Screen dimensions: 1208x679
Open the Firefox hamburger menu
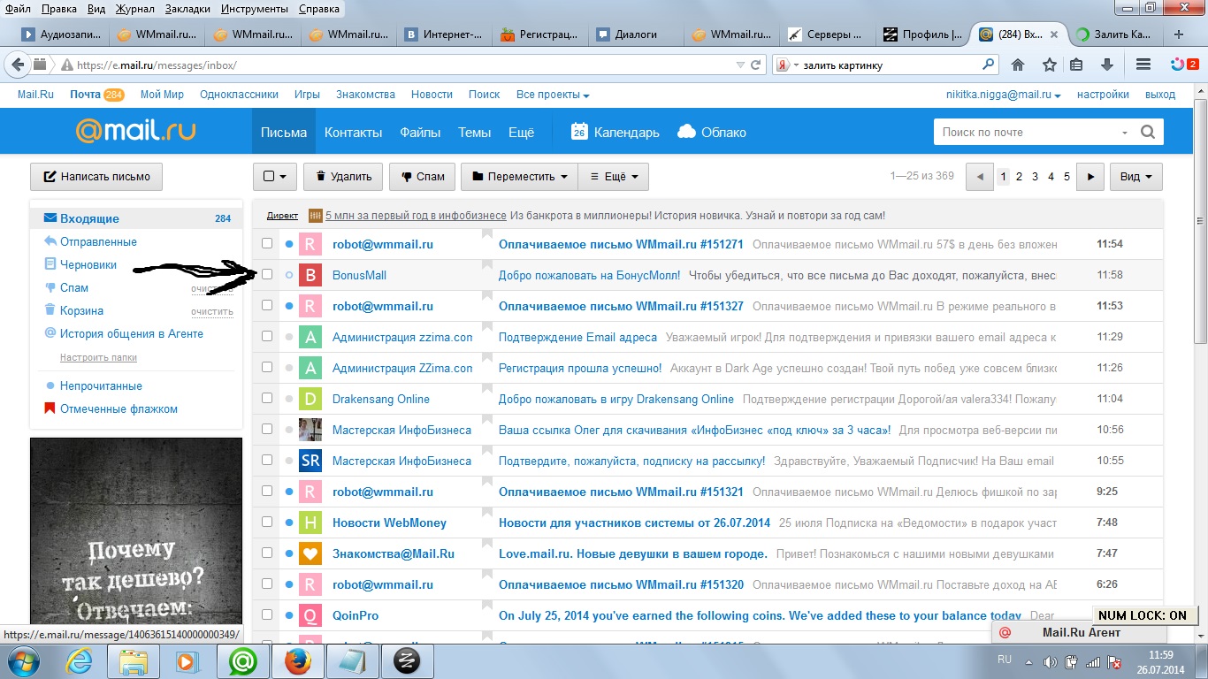coord(1143,65)
